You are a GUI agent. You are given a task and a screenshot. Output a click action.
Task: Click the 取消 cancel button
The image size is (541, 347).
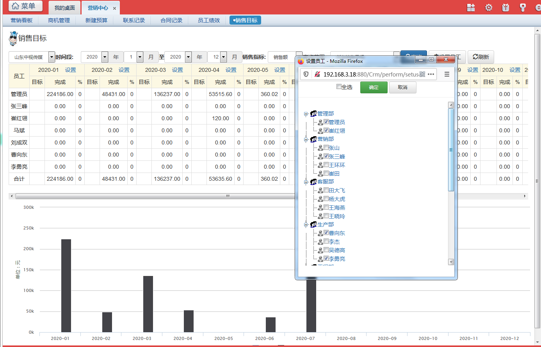tap(402, 87)
